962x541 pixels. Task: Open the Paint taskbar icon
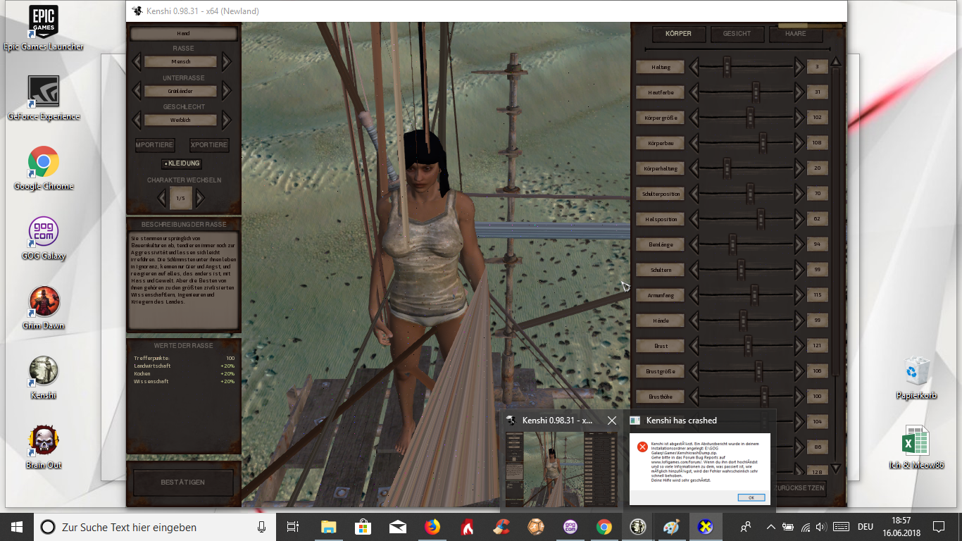coord(673,526)
